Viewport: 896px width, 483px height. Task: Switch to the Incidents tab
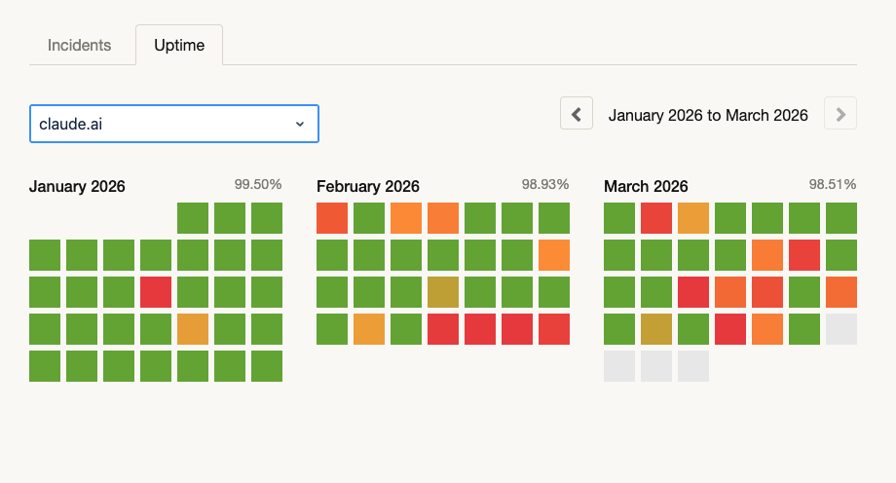point(79,45)
